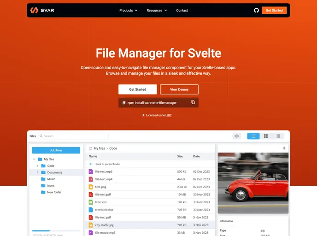The height and width of the screenshot is (236, 317).
Task: Select the tree.xsls file name
Action: pyautogui.click(x=101, y=202)
